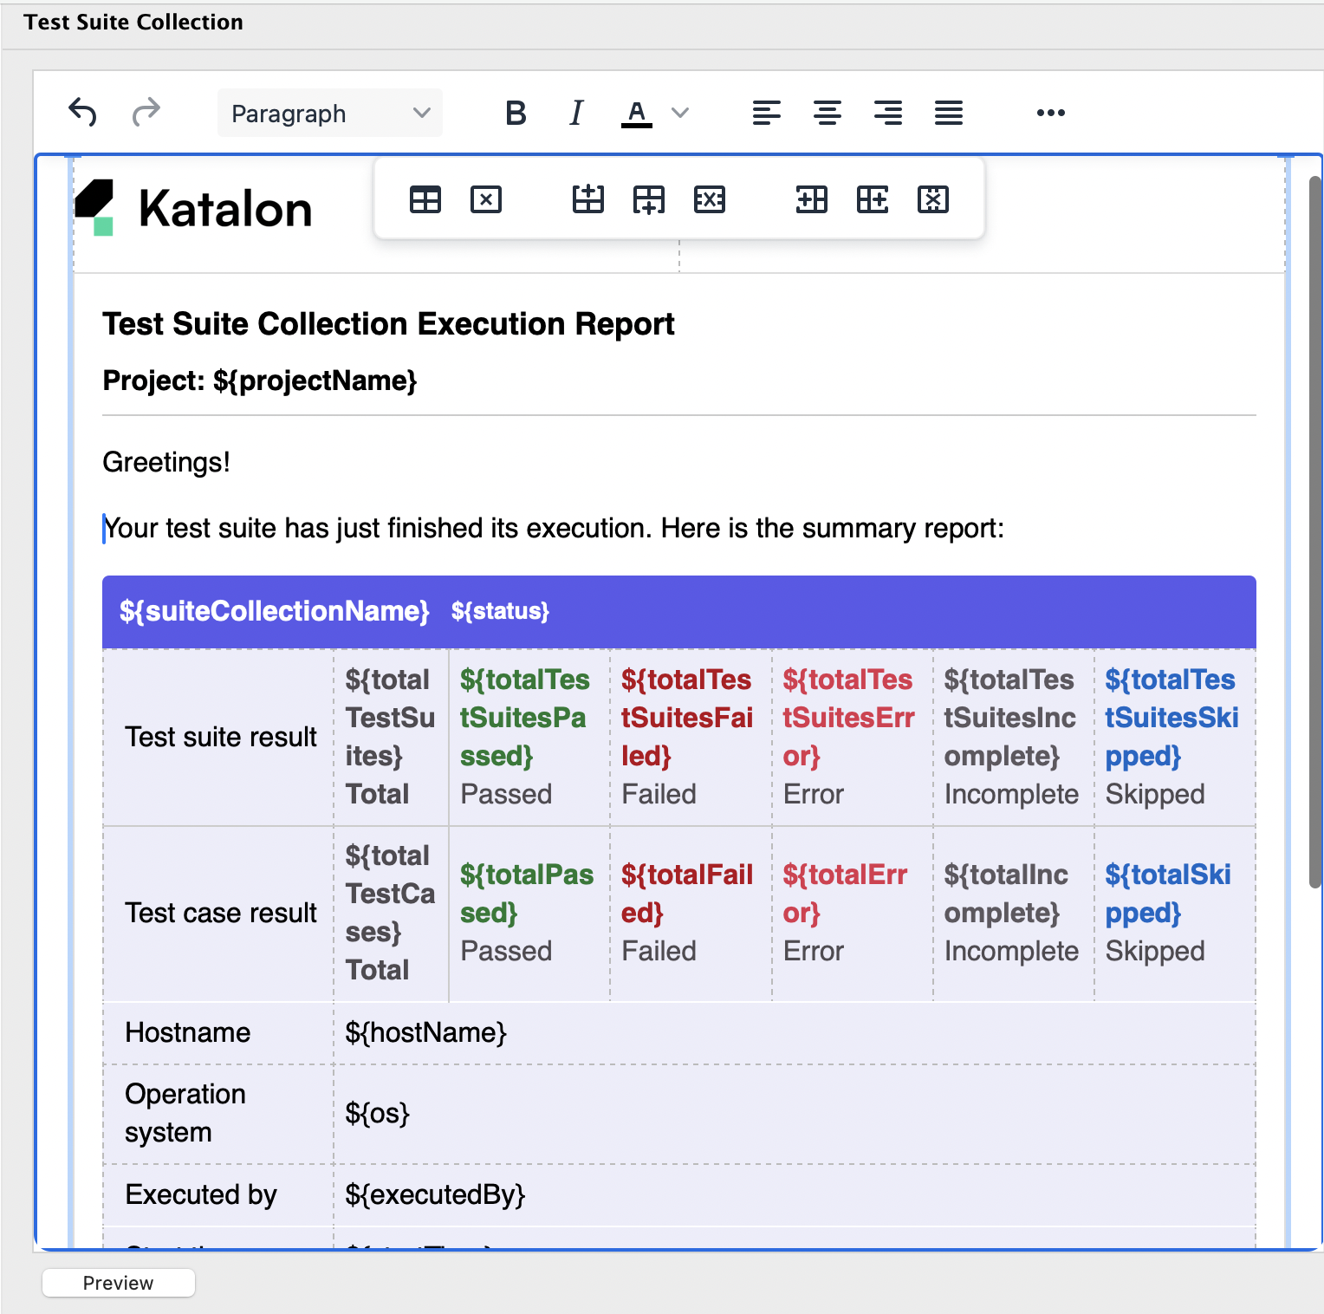
Task: Click the 'Test Suite Collection' panel title
Action: 133,23
